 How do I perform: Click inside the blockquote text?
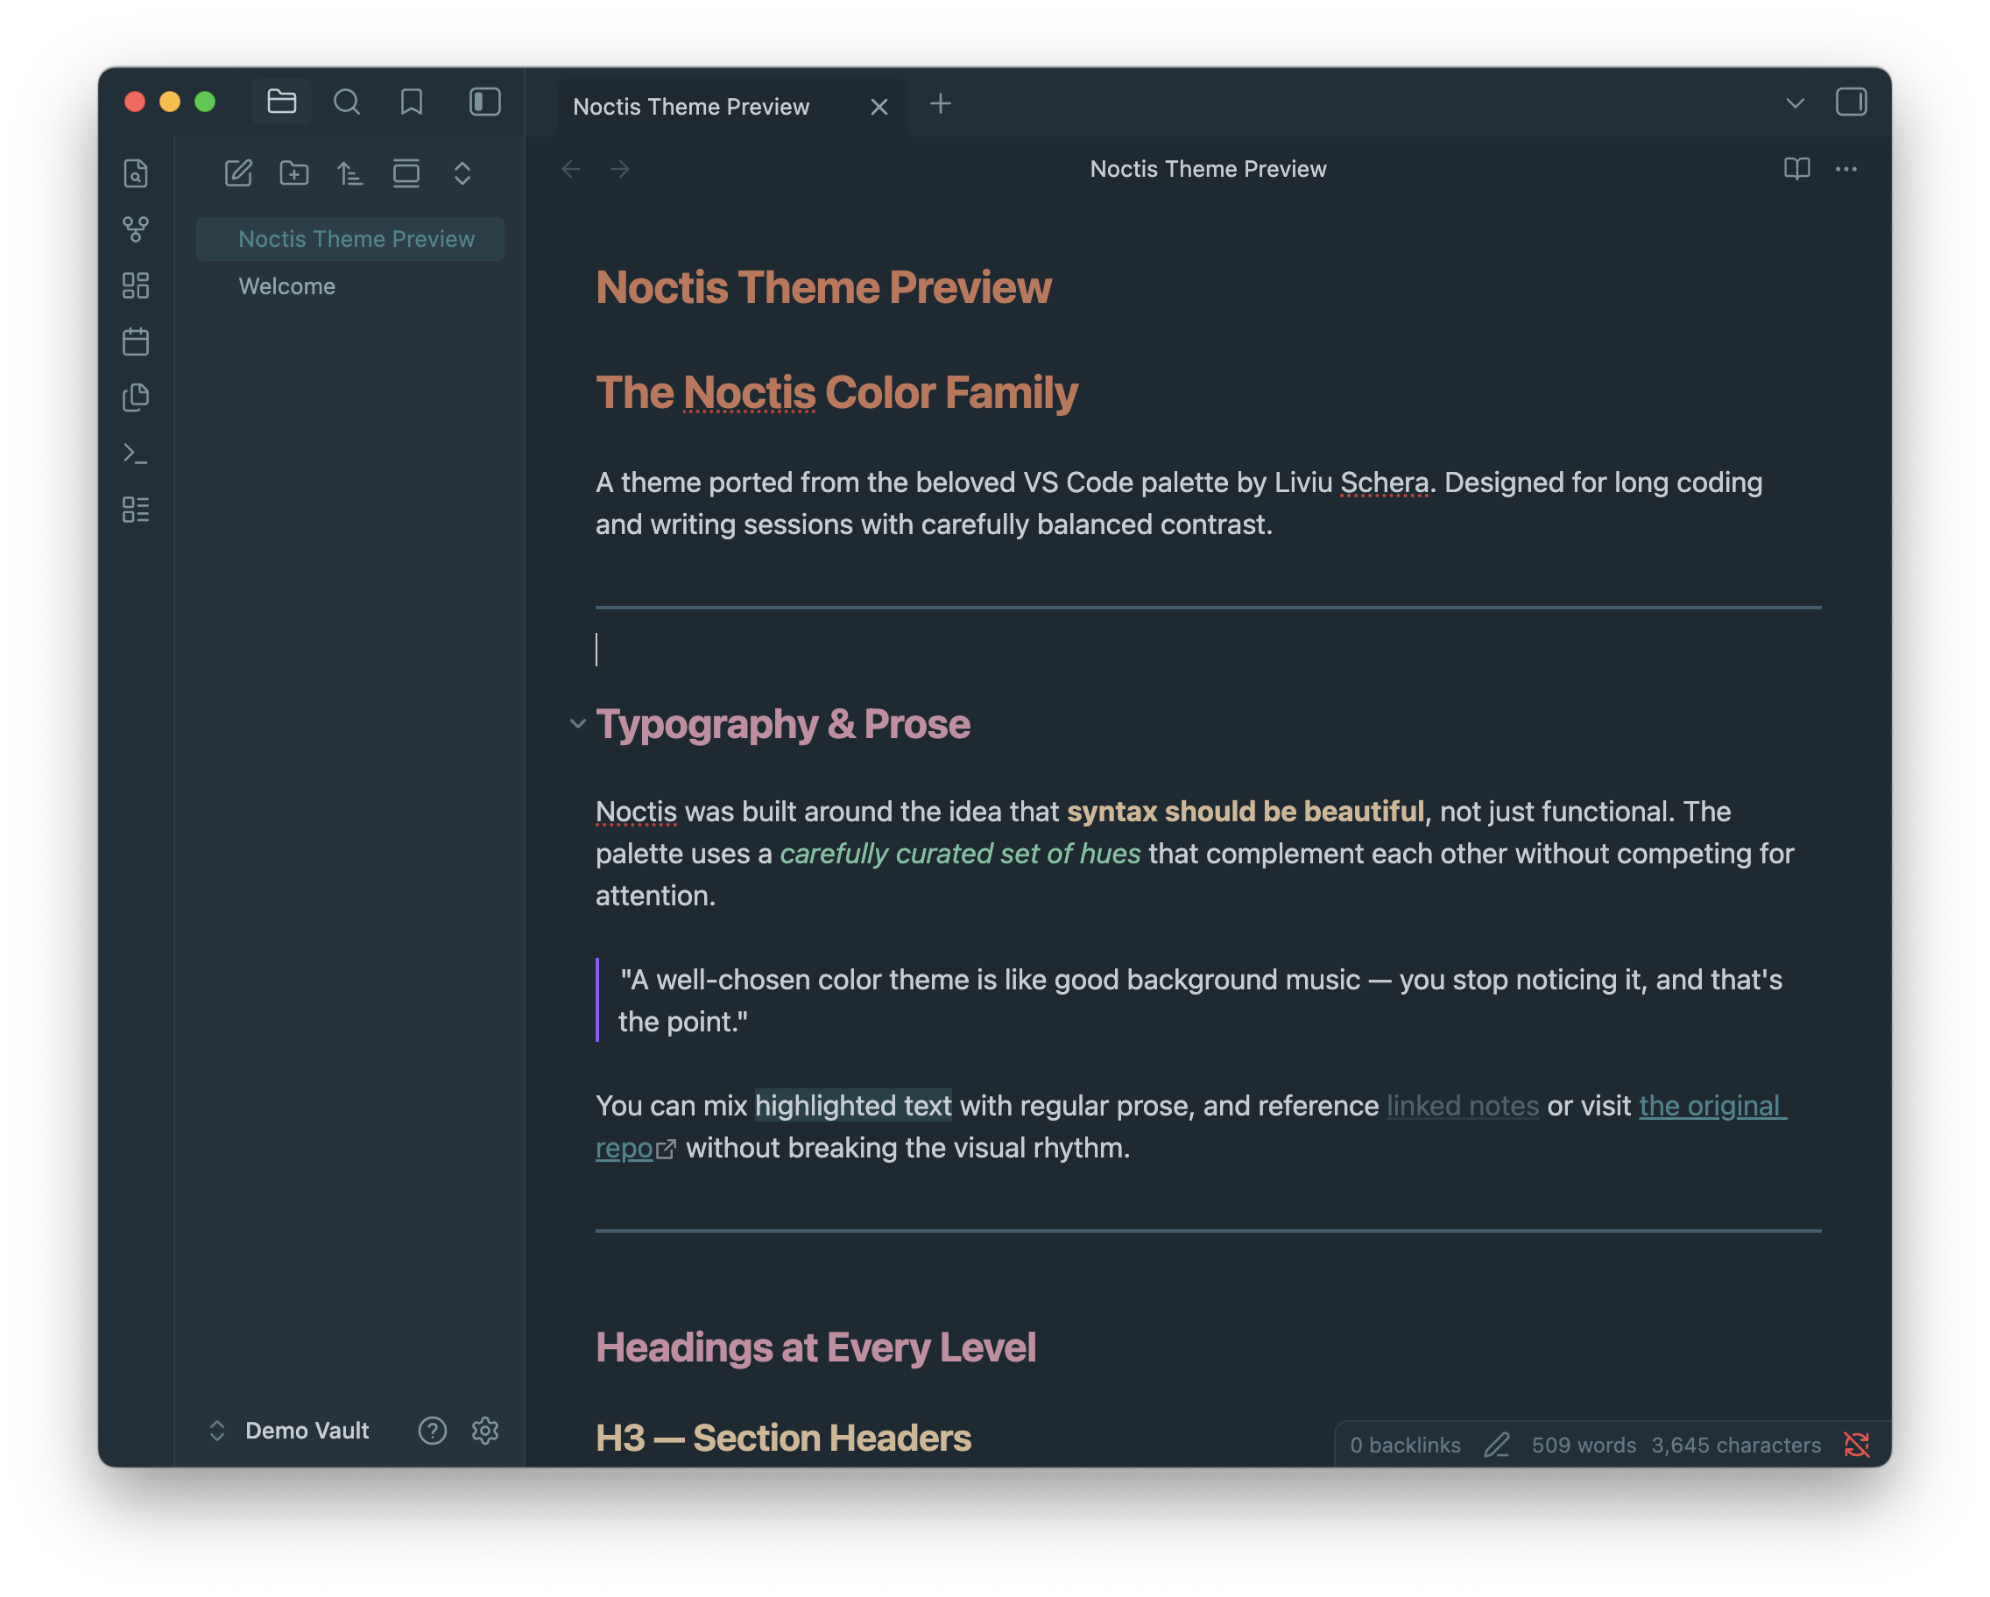pos(1200,1000)
